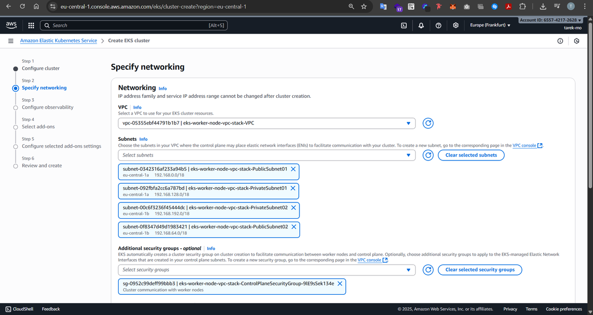Image resolution: width=593 pixels, height=315 pixels.
Task: Open the Networking Info link
Action: [x=163, y=88]
